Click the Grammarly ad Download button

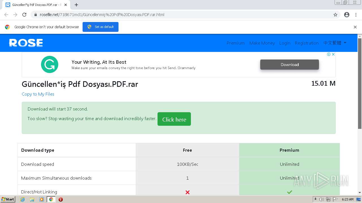[290, 65]
